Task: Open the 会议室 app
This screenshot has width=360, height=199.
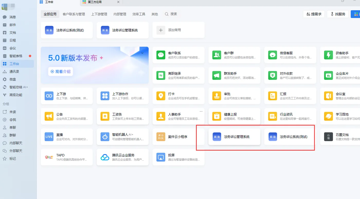Action: coord(340,96)
